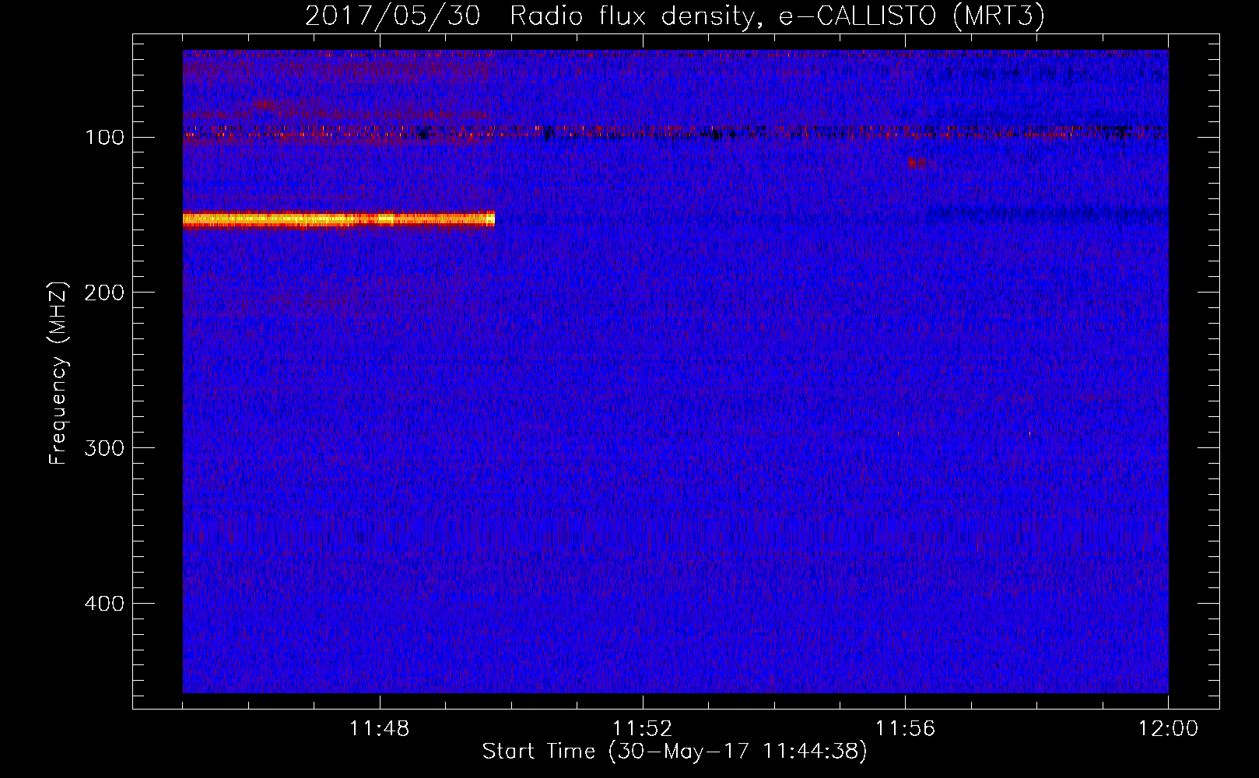Screen dimensions: 1259x778
Task: Click the 'Start Time (30-May-17 11:44:38)' label
Action: (674, 752)
